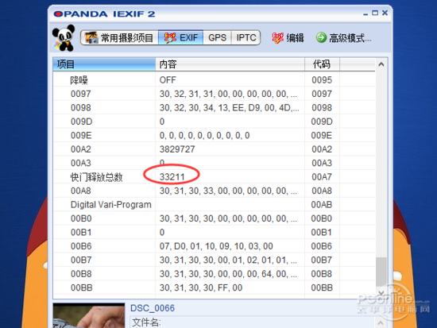Select the 00A2 item row

point(214,149)
